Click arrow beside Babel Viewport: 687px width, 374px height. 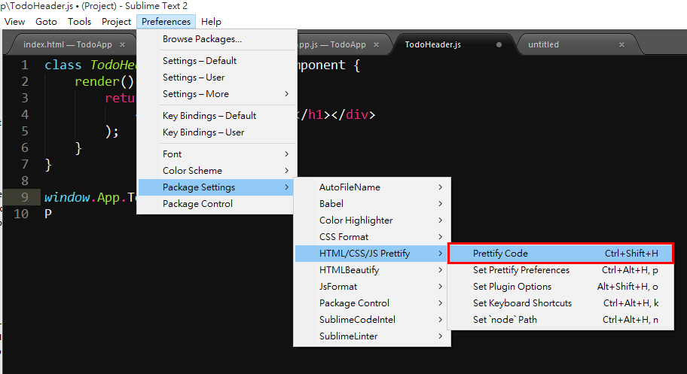pos(441,204)
